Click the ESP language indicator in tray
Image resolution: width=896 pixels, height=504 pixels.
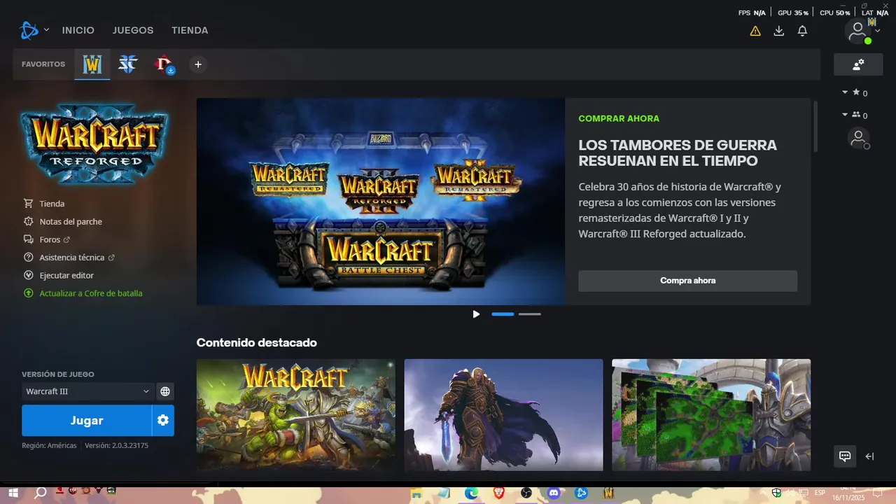[820, 493]
